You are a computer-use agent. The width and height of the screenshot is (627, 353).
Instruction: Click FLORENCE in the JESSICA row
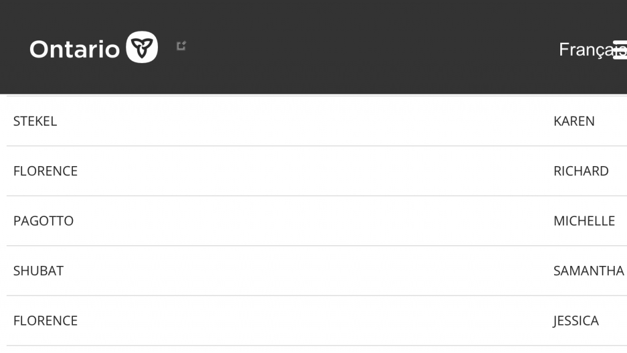pos(45,321)
